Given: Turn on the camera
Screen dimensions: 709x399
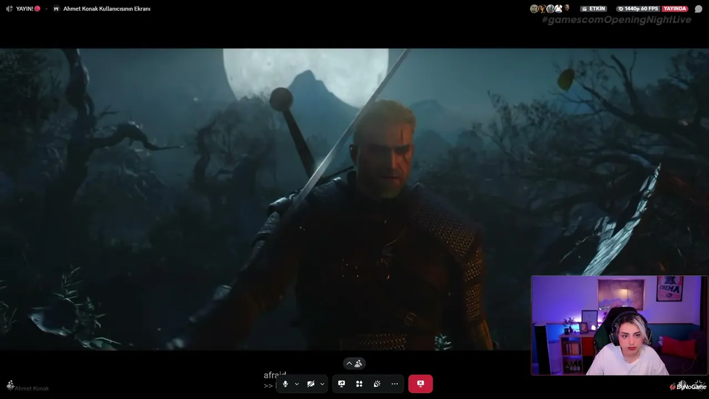Looking at the screenshot, I should point(311,384).
